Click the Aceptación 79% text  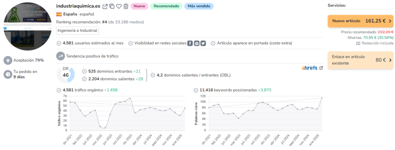[x=29, y=60]
